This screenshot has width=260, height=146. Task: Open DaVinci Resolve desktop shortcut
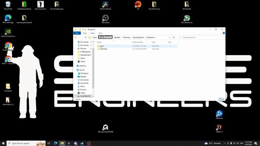(106, 5)
